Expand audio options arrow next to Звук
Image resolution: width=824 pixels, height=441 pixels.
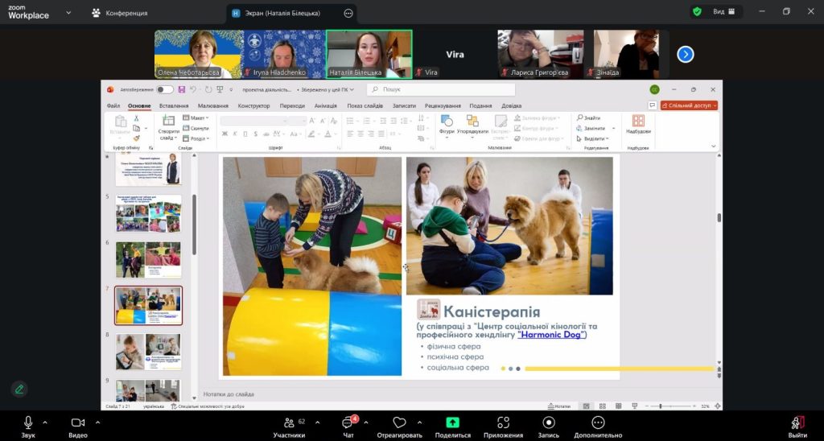click(45, 422)
